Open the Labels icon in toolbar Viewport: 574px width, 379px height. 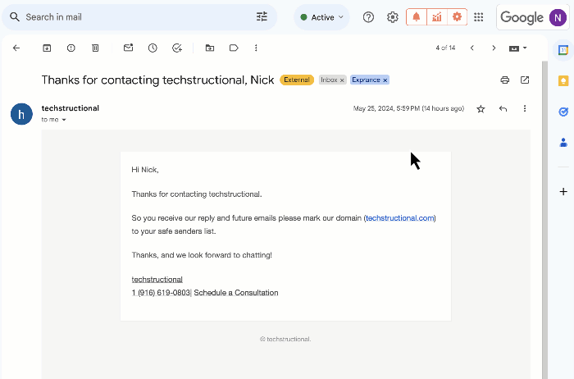pos(234,48)
